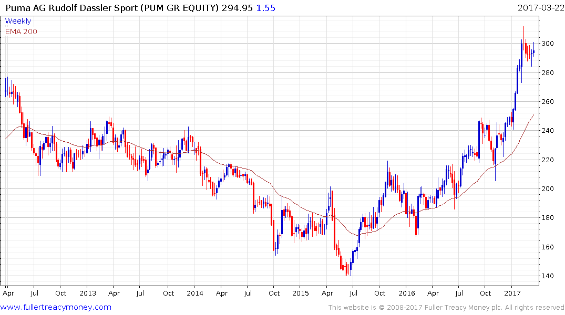Click the date 2017-03-22
This screenshot has width=565, height=315.
point(540,8)
